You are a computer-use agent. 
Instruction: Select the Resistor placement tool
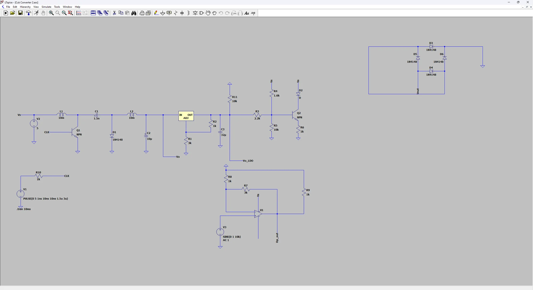[176, 13]
